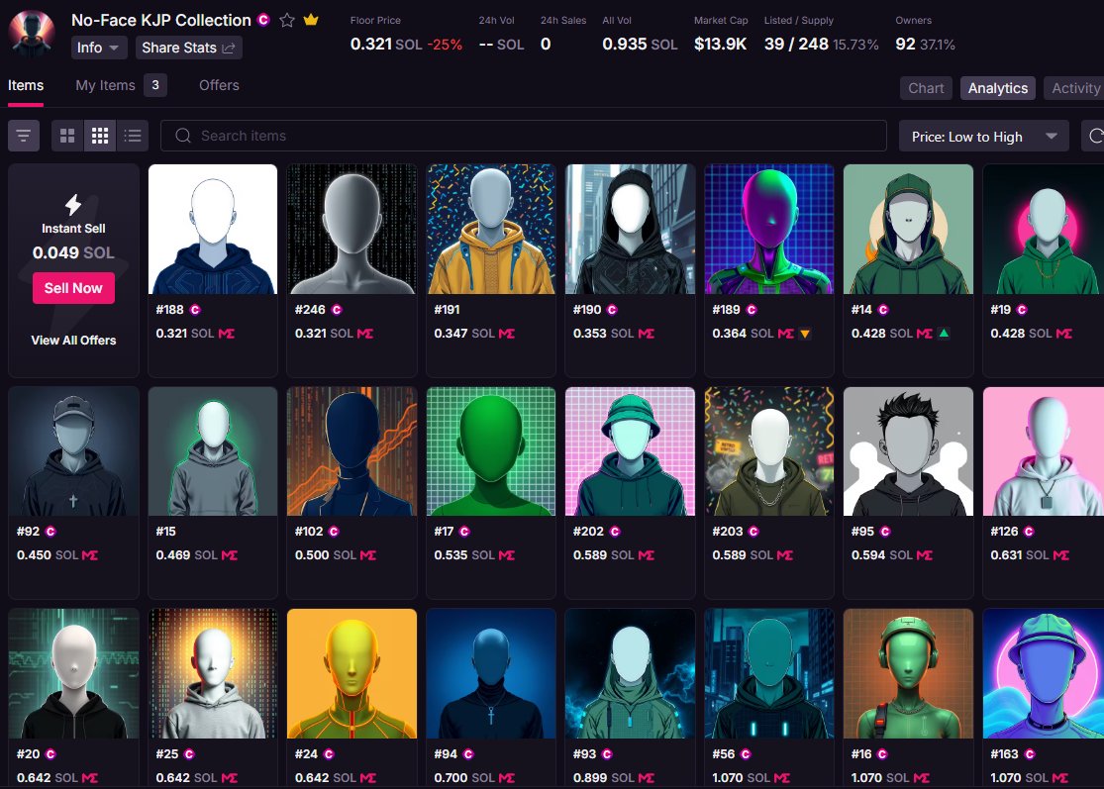1104x789 pixels.
Task: Open the Price: Low to High dropdown
Action: 983,137
